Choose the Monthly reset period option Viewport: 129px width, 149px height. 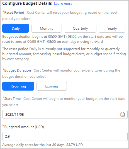point(47,28)
